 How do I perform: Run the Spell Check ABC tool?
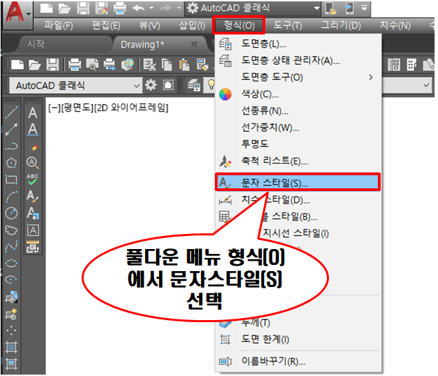coord(32,179)
